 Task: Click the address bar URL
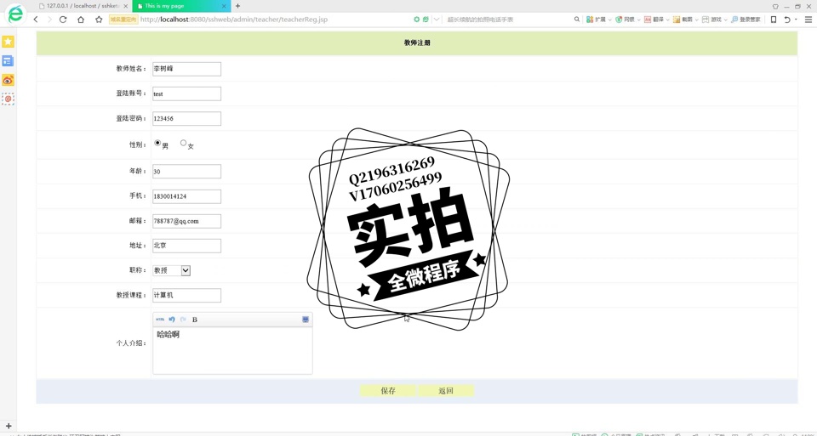click(x=234, y=20)
